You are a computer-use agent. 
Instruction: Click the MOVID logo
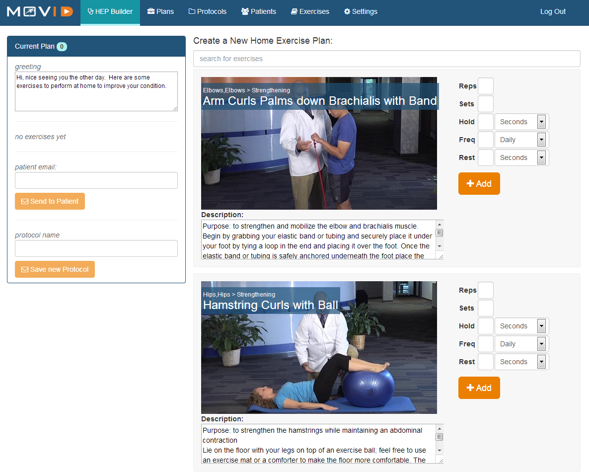point(40,11)
